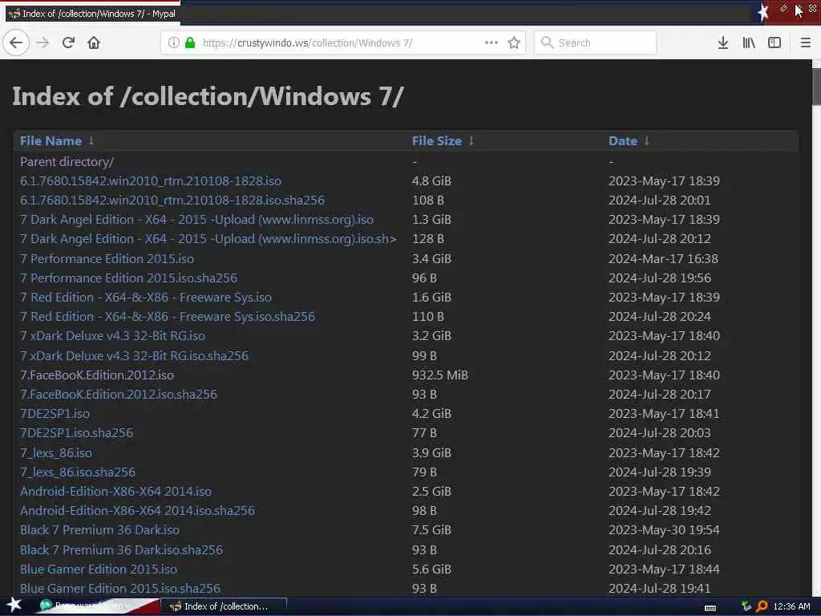Open the browser home page

94,43
